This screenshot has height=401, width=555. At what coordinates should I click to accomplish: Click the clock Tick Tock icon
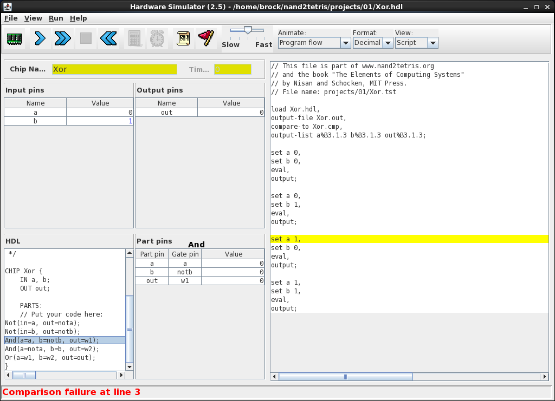[157, 38]
